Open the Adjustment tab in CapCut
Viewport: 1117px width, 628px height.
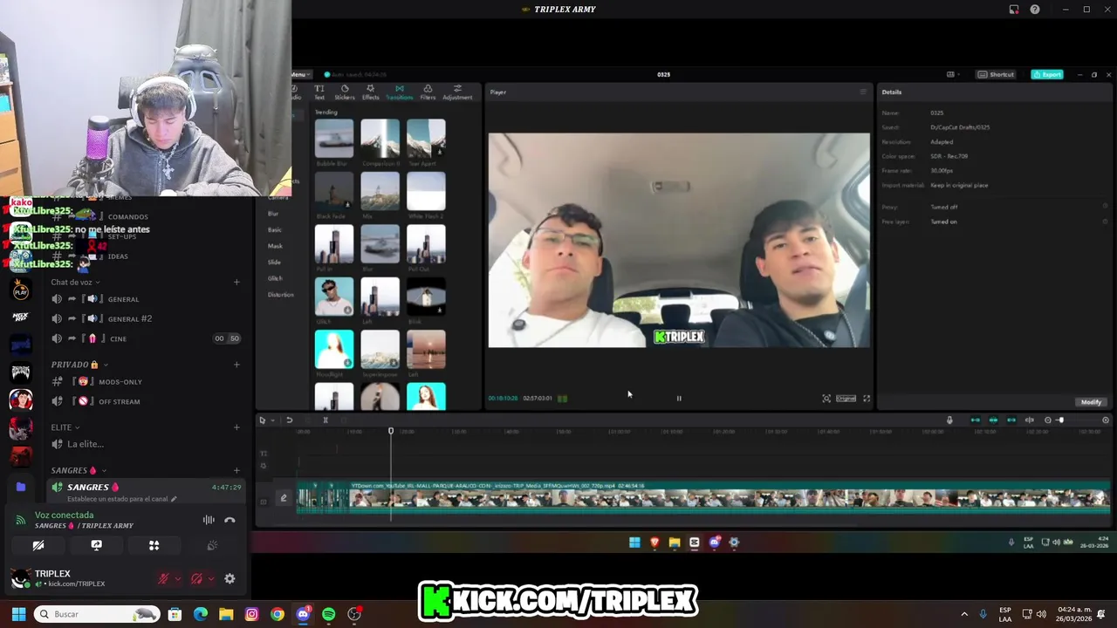coord(457,92)
